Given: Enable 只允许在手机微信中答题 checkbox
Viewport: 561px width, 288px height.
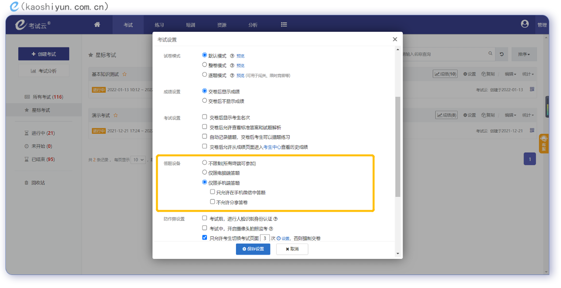Looking at the screenshot, I should click(212, 192).
